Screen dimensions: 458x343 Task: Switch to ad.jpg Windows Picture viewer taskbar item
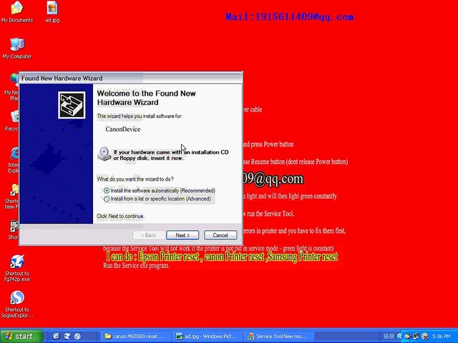point(208,337)
